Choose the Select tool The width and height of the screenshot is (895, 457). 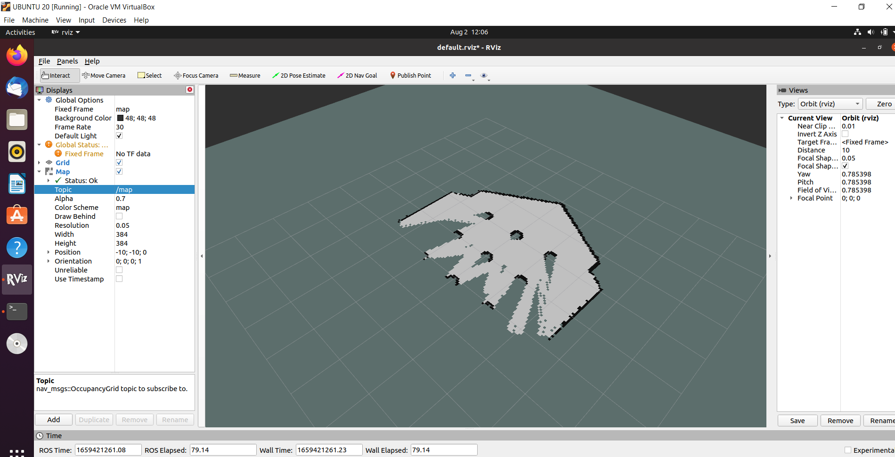coord(149,75)
